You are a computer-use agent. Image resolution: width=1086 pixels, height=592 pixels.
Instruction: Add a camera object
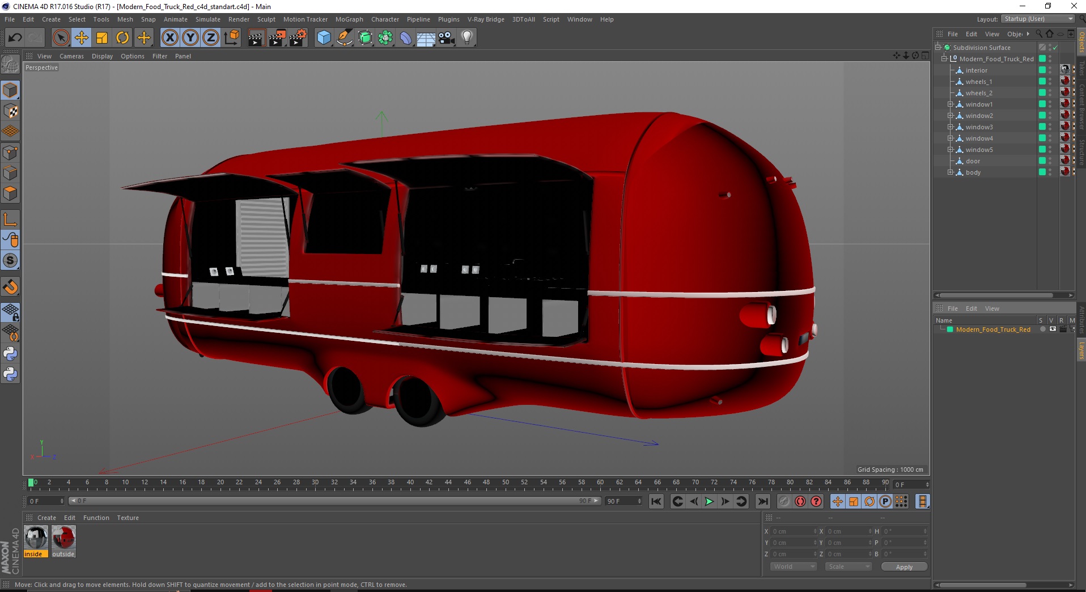pyautogui.click(x=447, y=38)
